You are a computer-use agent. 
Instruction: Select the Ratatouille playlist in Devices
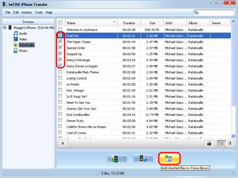tap(27, 45)
